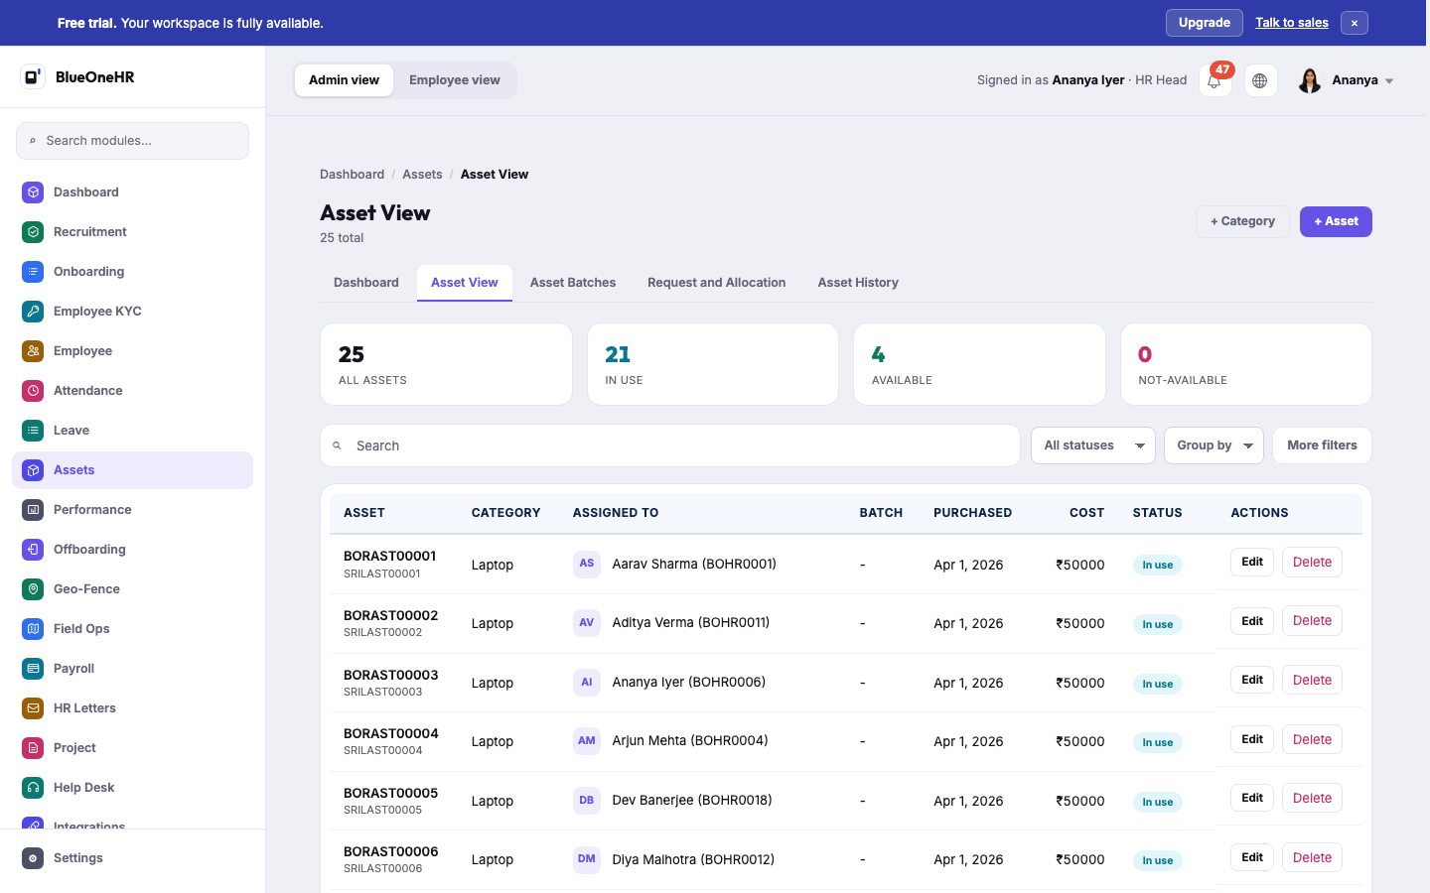Open the Offboarding module icon
The image size is (1430, 893).
point(33,550)
